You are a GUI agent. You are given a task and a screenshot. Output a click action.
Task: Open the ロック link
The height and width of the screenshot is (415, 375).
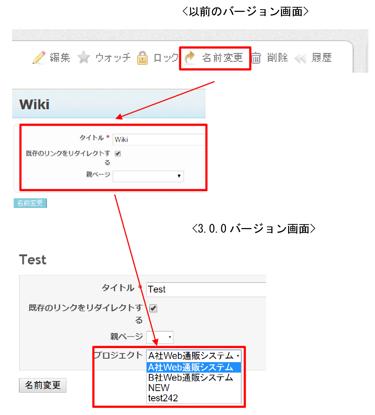click(x=166, y=57)
